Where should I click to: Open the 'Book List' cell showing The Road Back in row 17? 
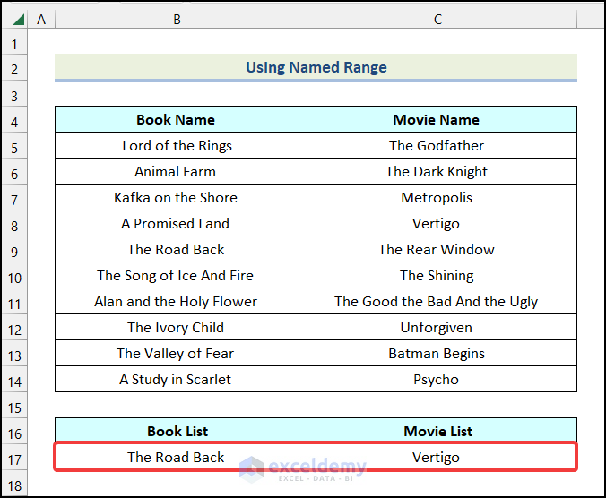(177, 458)
